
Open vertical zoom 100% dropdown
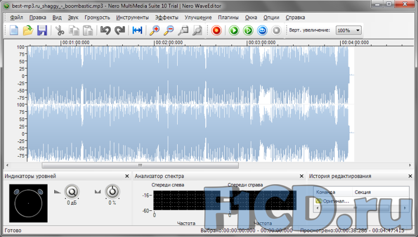click(349, 30)
